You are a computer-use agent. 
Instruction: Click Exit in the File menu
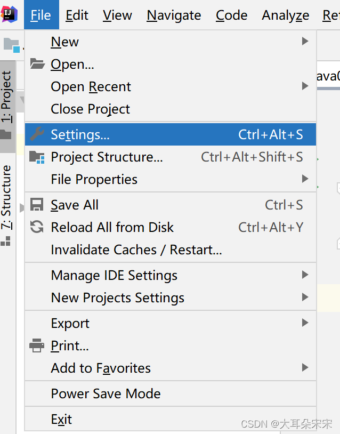(61, 419)
